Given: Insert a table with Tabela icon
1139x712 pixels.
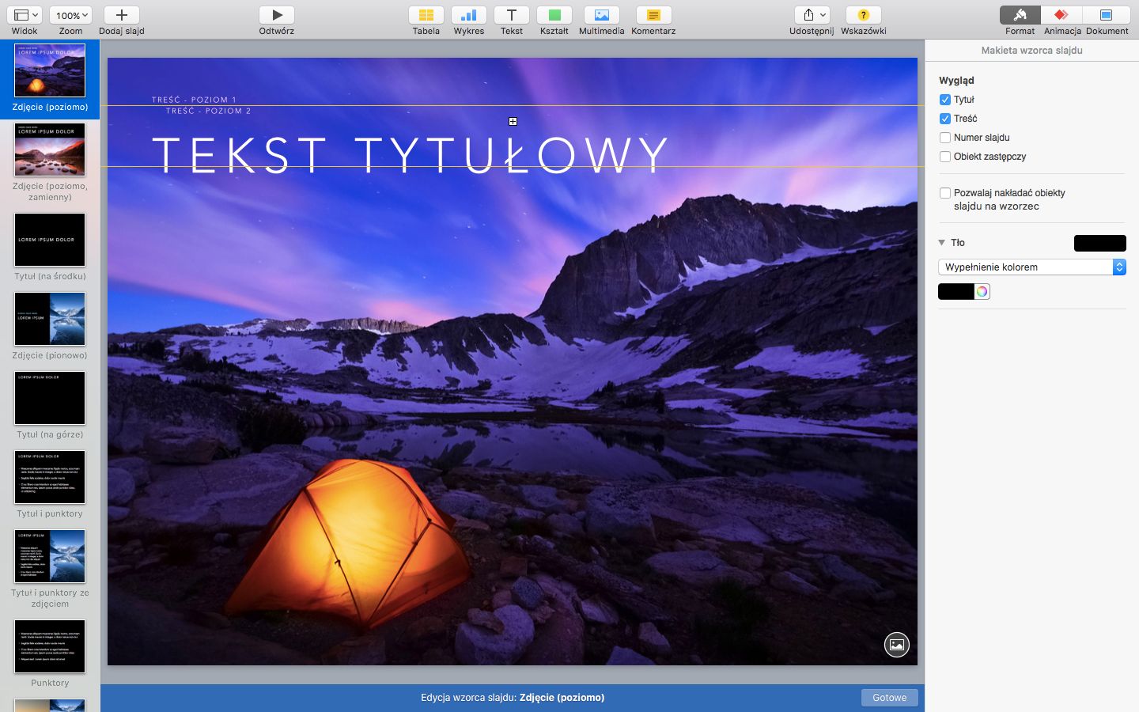Looking at the screenshot, I should 426,15.
